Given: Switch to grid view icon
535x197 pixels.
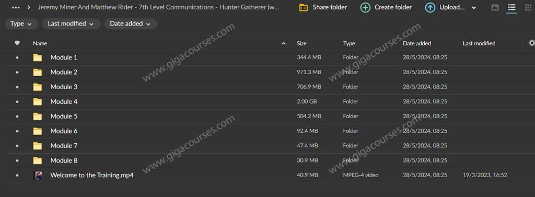Looking at the screenshot, I should point(528,7).
